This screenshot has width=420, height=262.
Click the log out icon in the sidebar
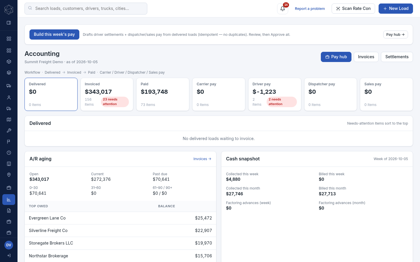pos(9,256)
